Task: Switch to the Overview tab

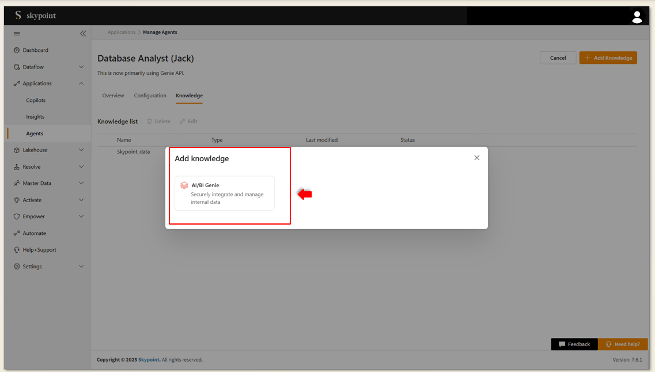Action: pyautogui.click(x=113, y=96)
